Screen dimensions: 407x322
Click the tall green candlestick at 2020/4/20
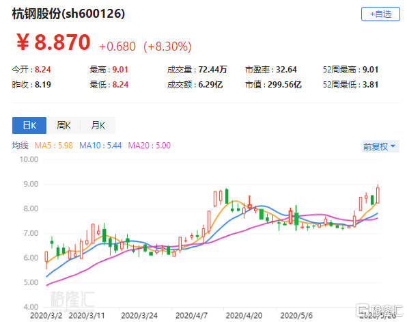coord(227,196)
